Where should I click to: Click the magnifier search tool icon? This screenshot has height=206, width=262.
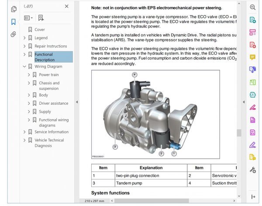coord(253,7)
